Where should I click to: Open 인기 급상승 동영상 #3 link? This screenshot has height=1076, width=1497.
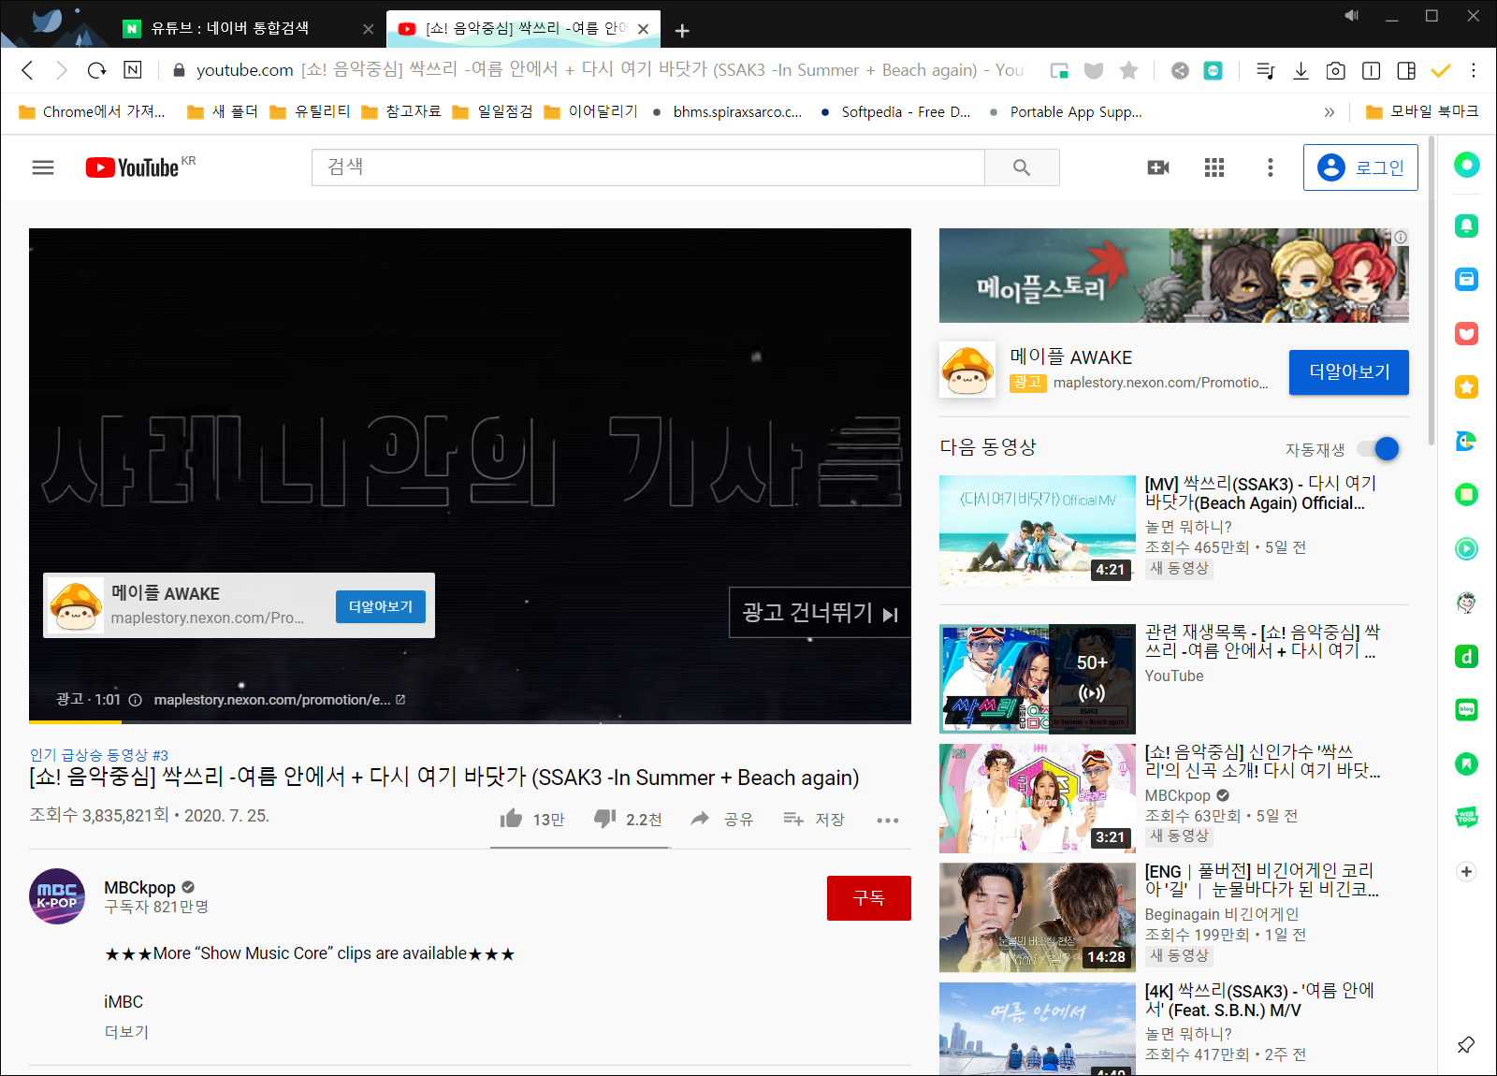(x=99, y=755)
